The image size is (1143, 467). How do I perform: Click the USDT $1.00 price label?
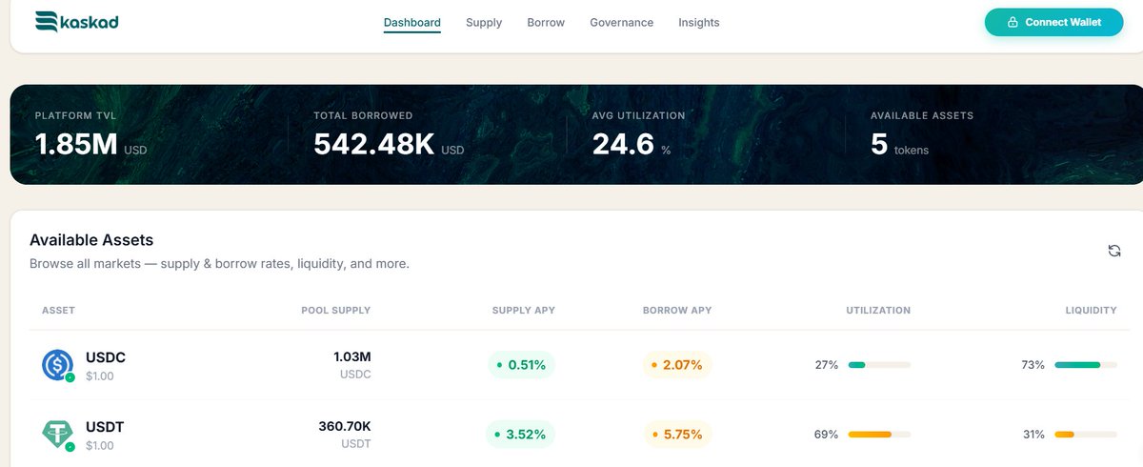[x=100, y=446]
